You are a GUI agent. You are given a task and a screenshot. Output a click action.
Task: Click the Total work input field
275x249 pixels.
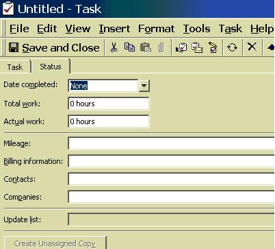click(x=109, y=104)
